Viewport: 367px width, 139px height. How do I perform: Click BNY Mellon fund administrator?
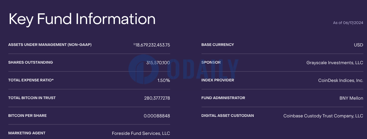click(351, 98)
